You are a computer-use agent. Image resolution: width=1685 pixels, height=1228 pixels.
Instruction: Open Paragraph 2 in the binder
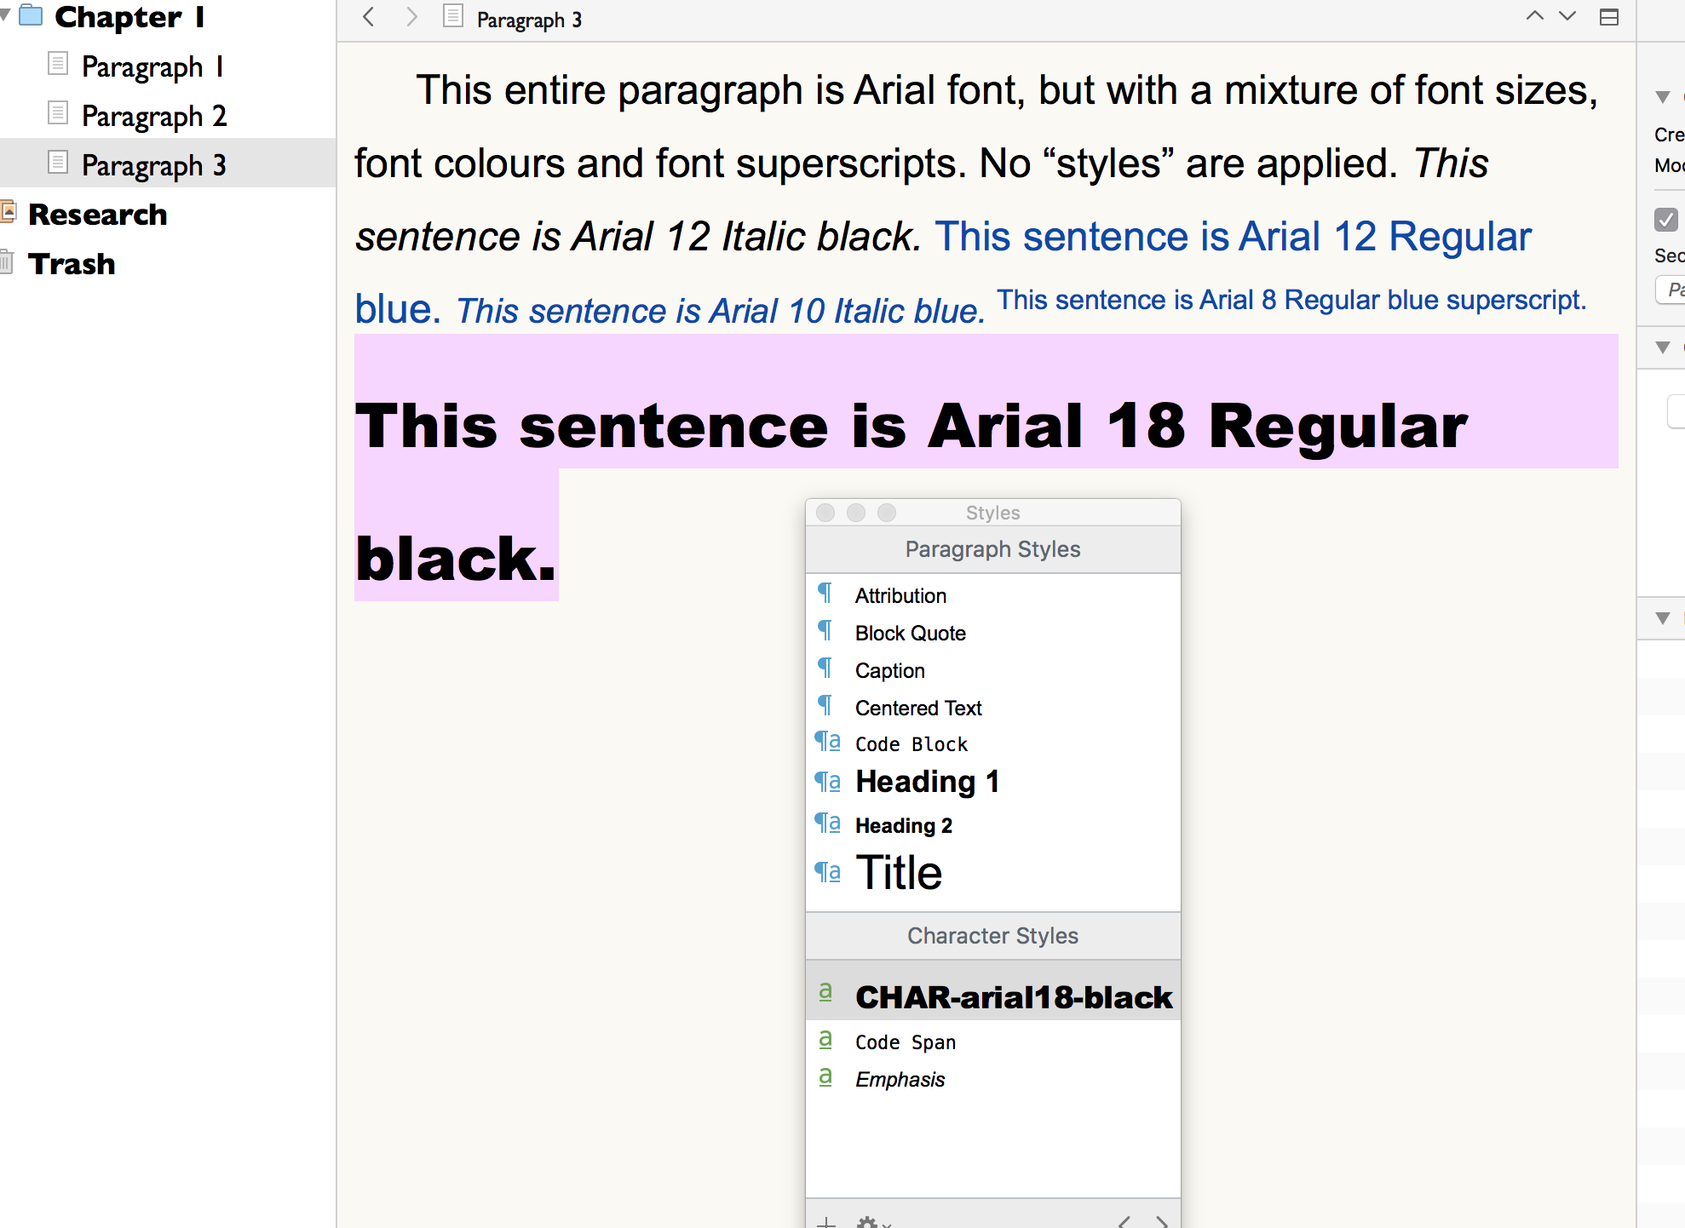tap(153, 116)
